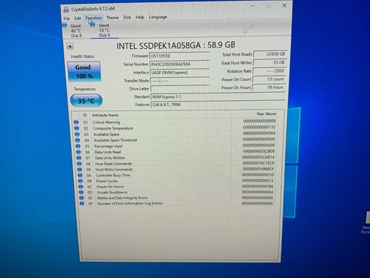The width and height of the screenshot is (370, 278).
Task: Click the status icon for Data Units Written
Action: pyautogui.click(x=78, y=158)
